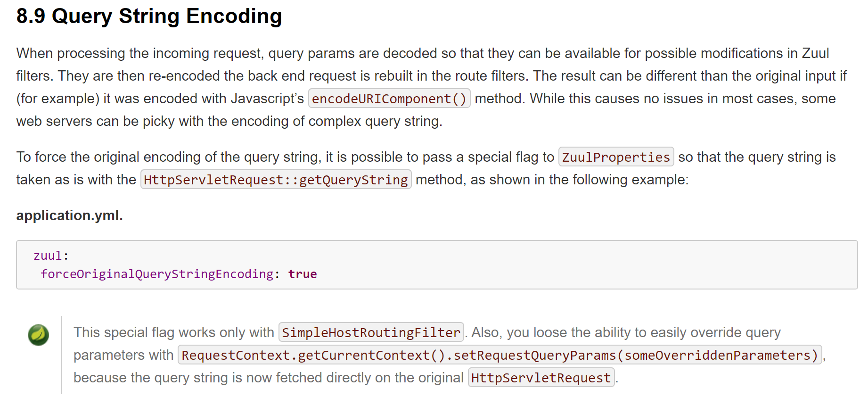Click the true value in YAML block

point(303,274)
